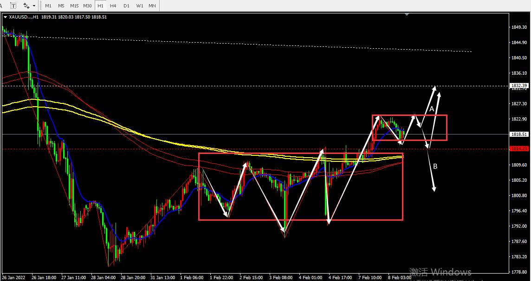
Task: Switch chart to H4 timeframe
Action: pyautogui.click(x=113, y=6)
